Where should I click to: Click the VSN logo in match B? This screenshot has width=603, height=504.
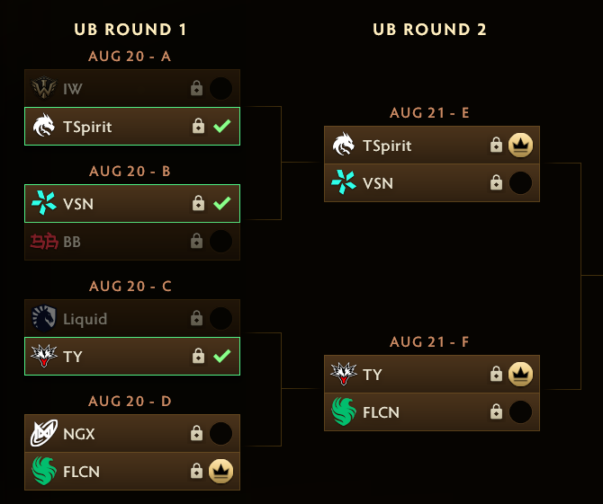coord(43,203)
